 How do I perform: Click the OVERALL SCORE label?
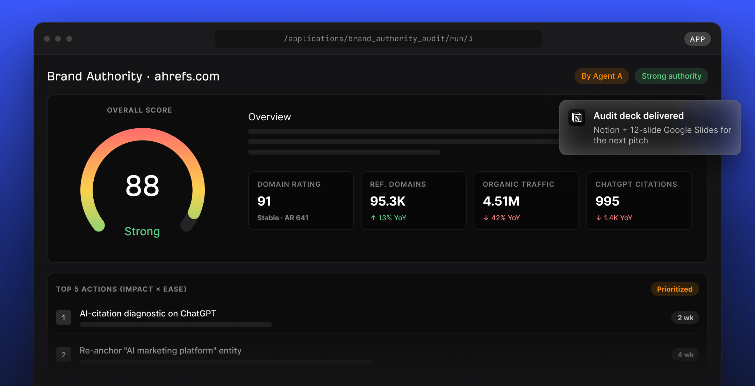pos(139,110)
